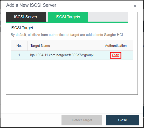Viewport: 144px width, 128px height.
Task: Click the empty area below the target table row
Action: click(72, 76)
